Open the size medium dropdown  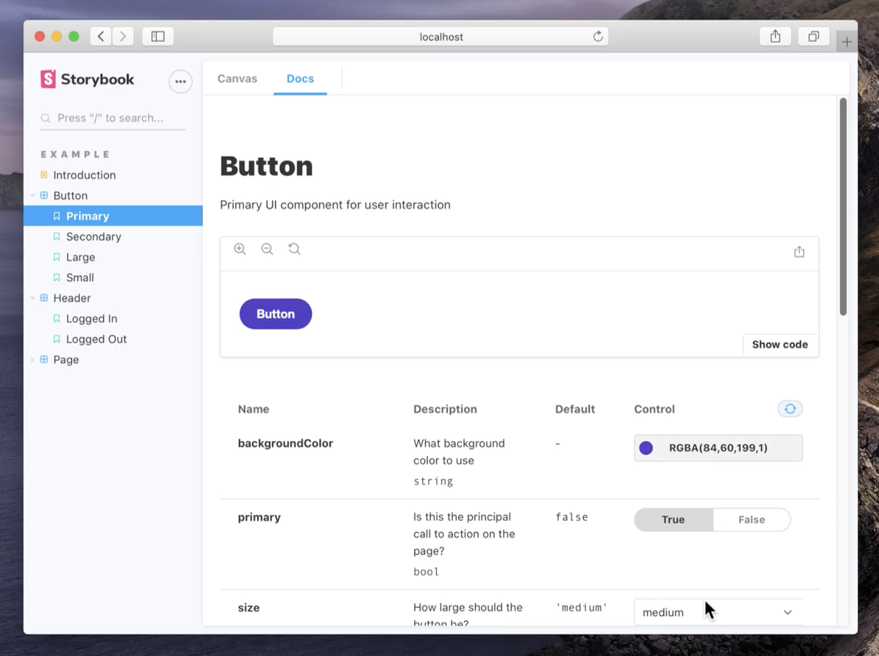718,612
